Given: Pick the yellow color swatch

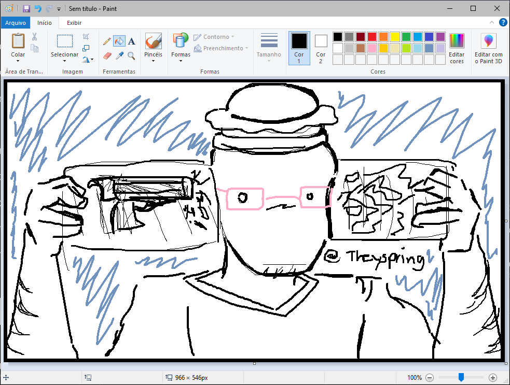Looking at the screenshot, I should coord(394,37).
